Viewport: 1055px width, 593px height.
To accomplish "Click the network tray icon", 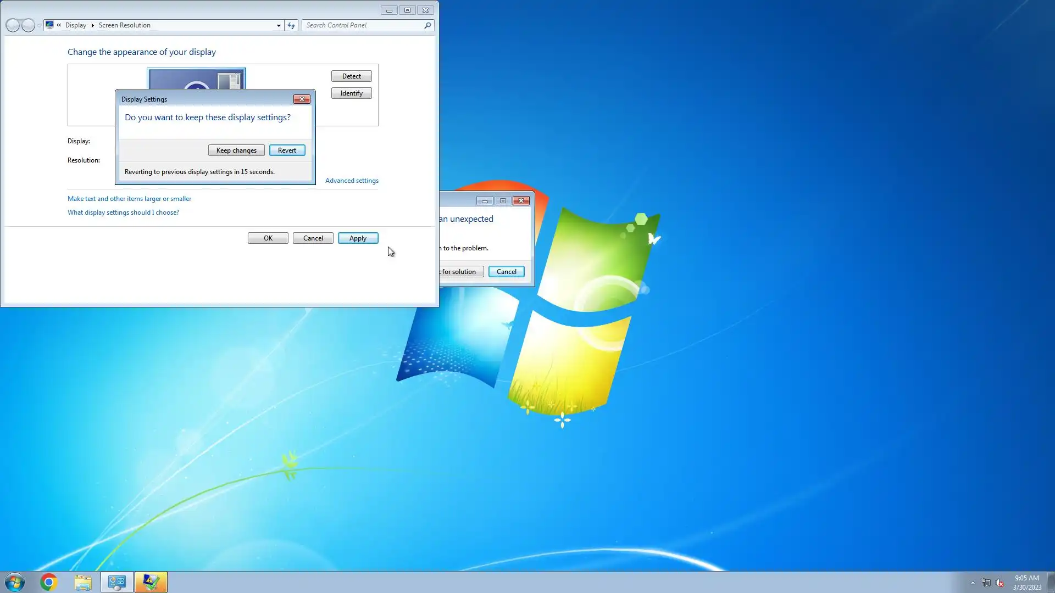I will 986,583.
